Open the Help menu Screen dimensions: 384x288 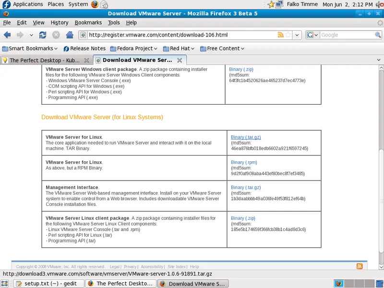pyautogui.click(x=131, y=23)
